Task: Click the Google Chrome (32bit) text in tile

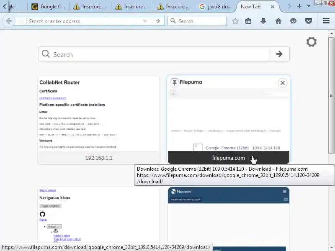Action: [227, 148]
